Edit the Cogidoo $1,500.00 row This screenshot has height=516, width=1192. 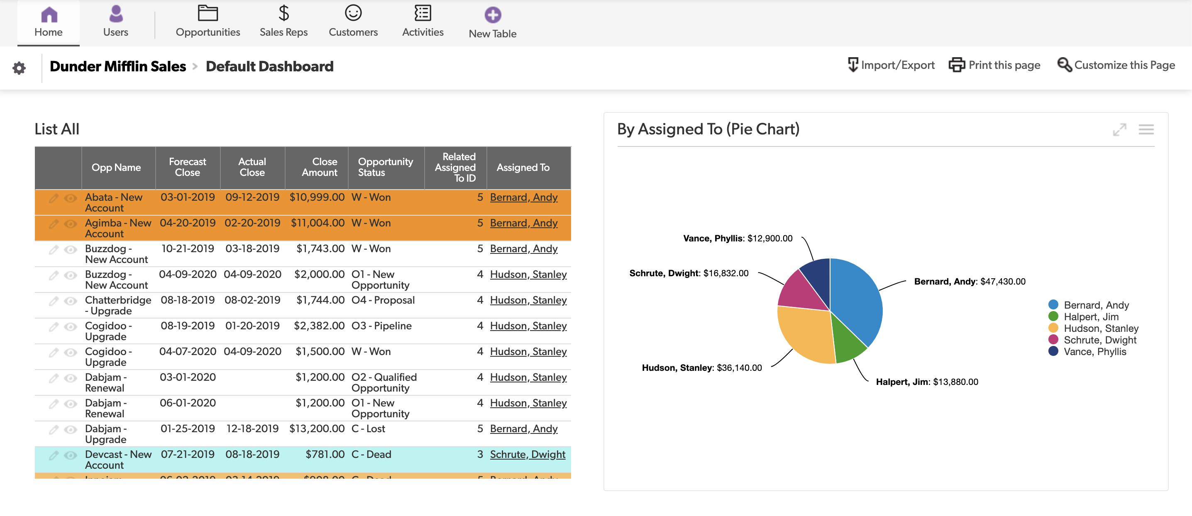(x=54, y=352)
